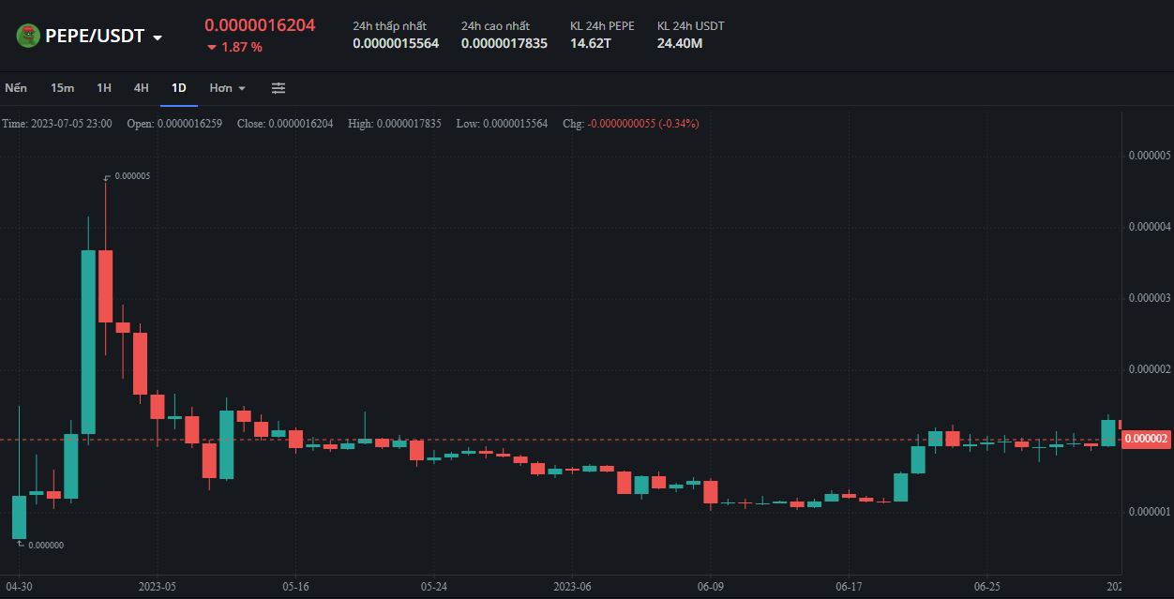This screenshot has width=1174, height=599.
Task: Click the 2023-05 date axis label
Action: 157,587
